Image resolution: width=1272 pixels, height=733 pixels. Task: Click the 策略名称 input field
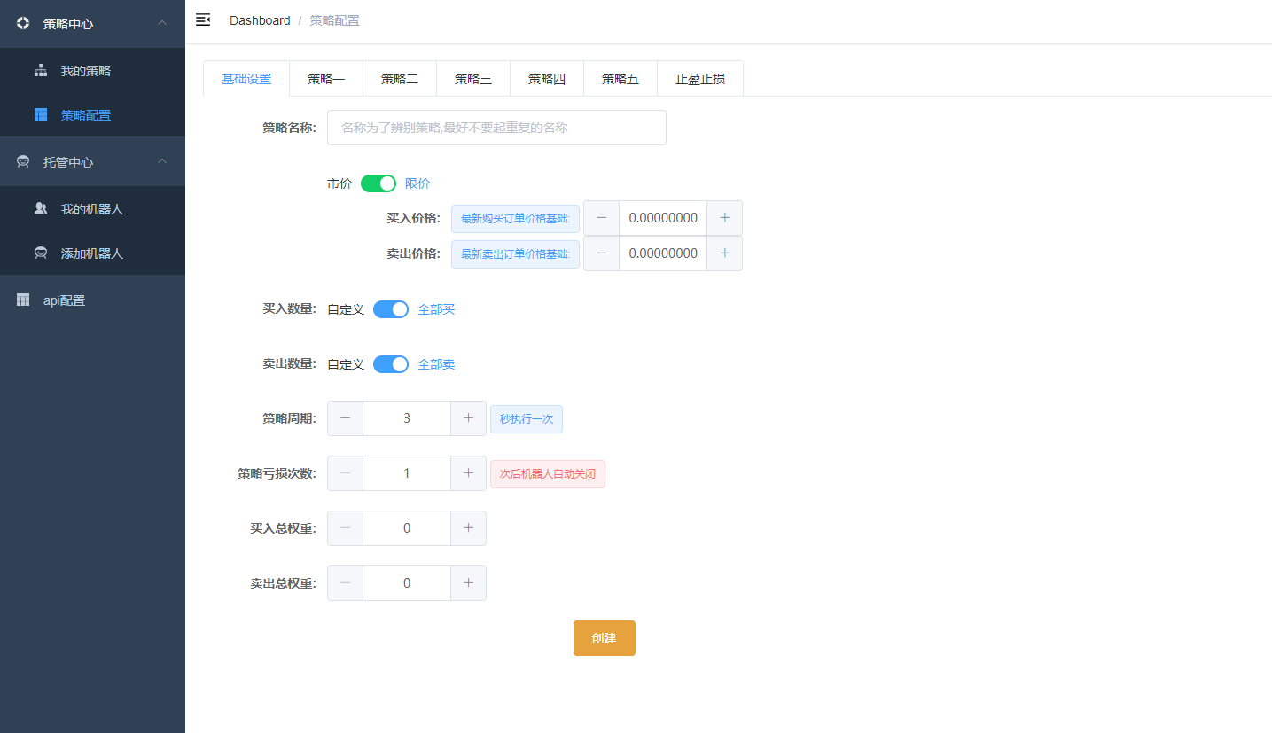[x=496, y=128]
